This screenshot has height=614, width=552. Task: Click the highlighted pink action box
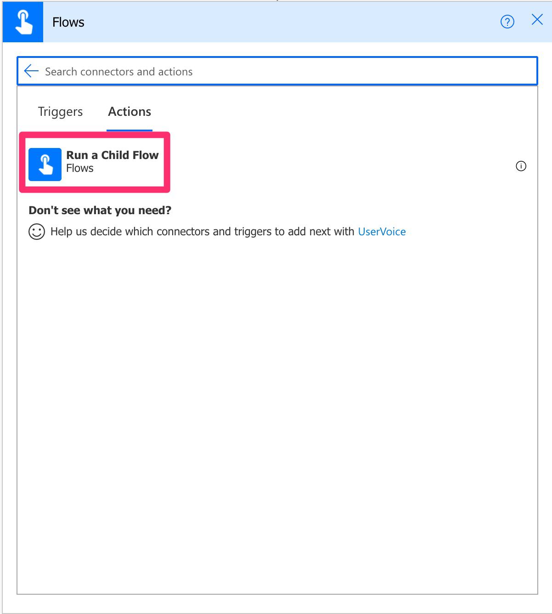coord(94,162)
